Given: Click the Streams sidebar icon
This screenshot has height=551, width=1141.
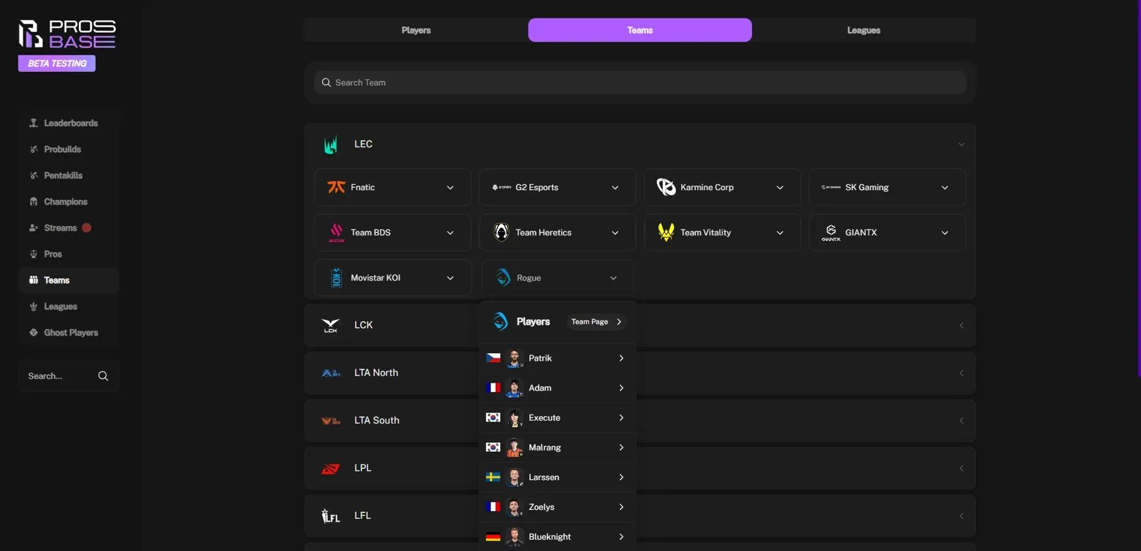Looking at the screenshot, I should (x=34, y=228).
